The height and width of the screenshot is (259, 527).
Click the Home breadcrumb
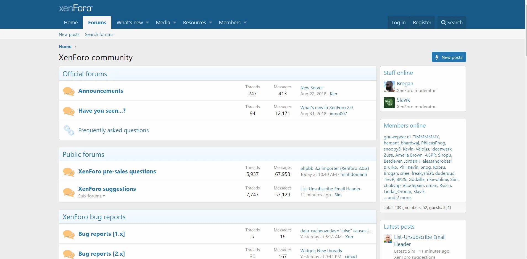point(65,46)
